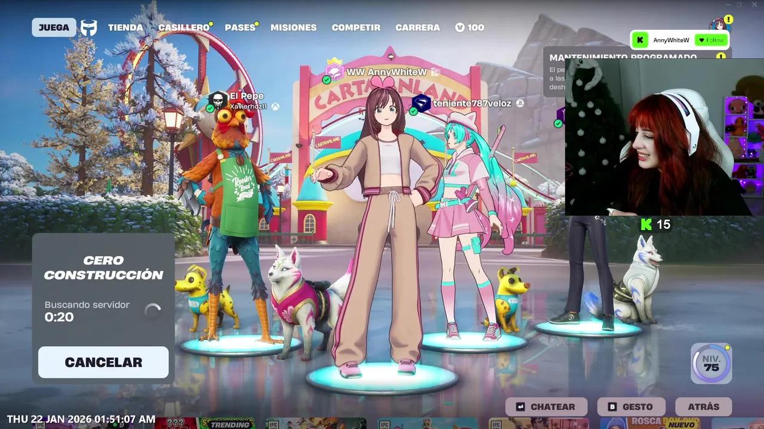Click teniente787veloz's Superman banner icon
This screenshot has height=429, width=764.
point(421,103)
